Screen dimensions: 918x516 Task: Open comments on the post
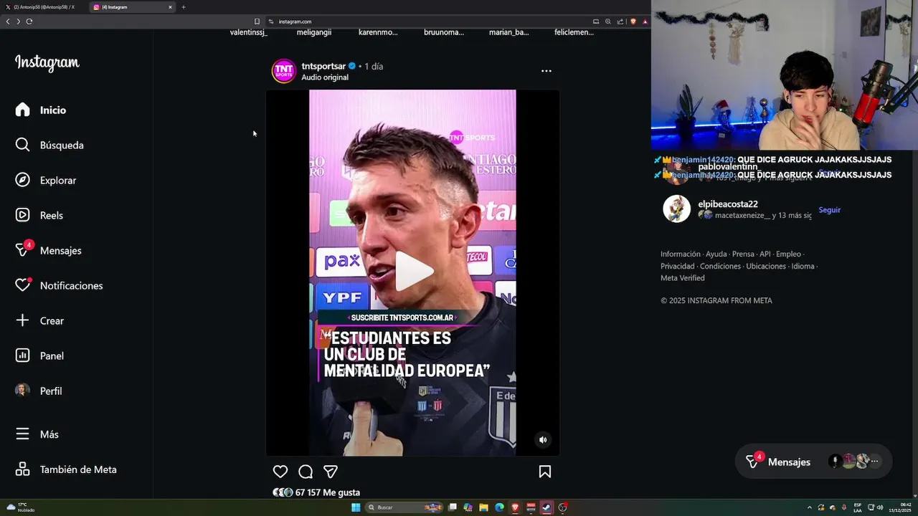306,472
